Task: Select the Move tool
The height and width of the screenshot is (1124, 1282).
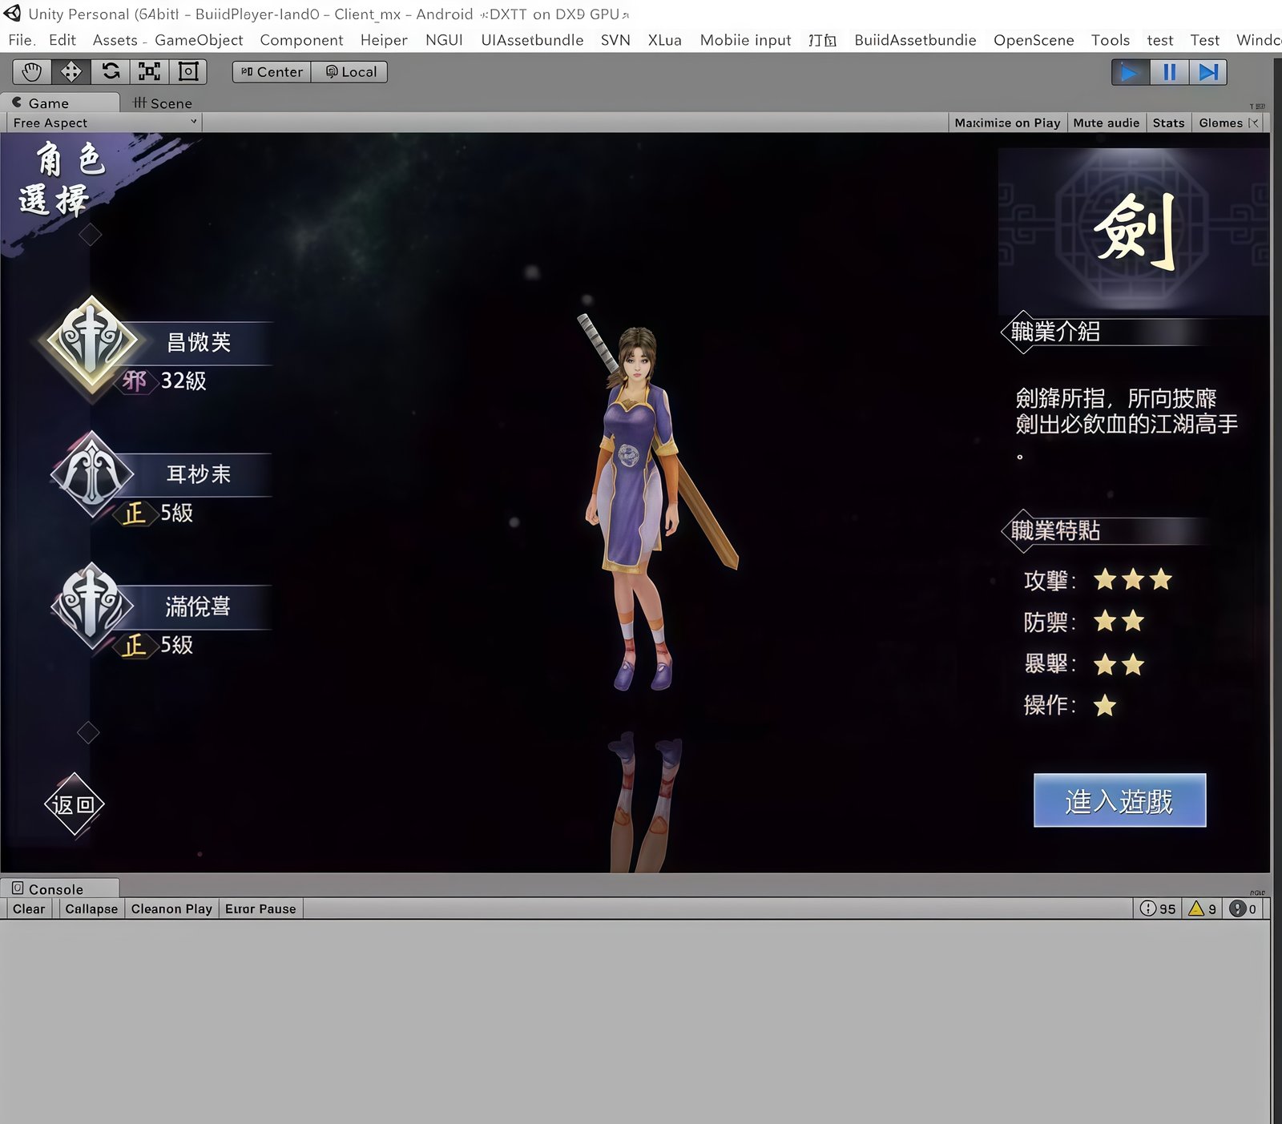Action: (x=71, y=72)
